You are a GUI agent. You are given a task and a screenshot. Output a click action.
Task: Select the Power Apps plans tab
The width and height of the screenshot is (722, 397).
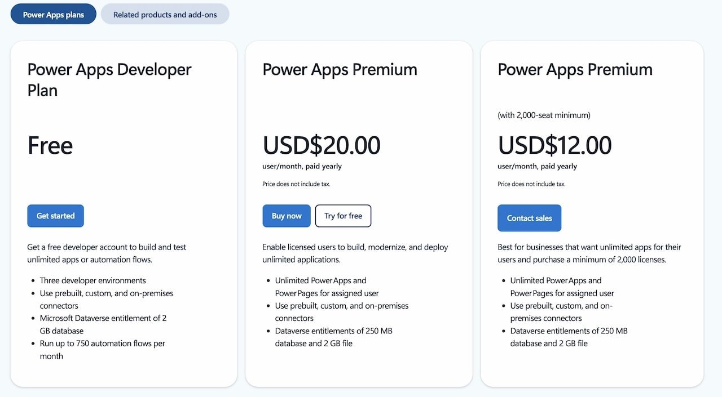[53, 14]
